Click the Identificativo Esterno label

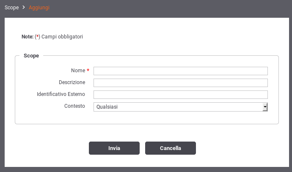pos(61,94)
